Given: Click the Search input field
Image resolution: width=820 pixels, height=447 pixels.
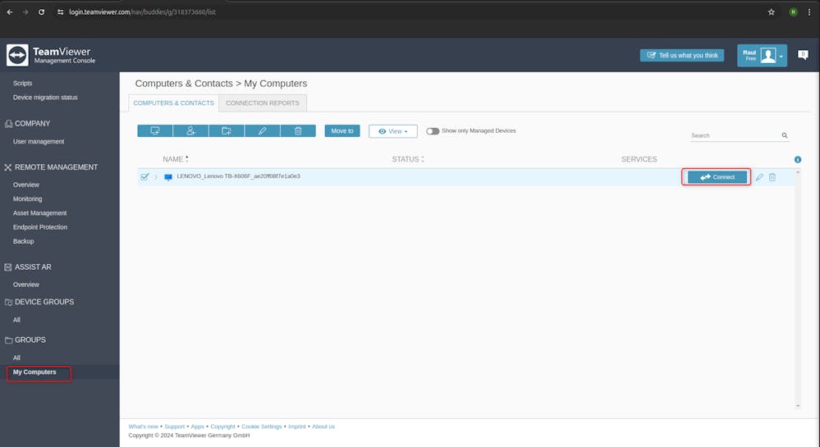Looking at the screenshot, I should (735, 135).
